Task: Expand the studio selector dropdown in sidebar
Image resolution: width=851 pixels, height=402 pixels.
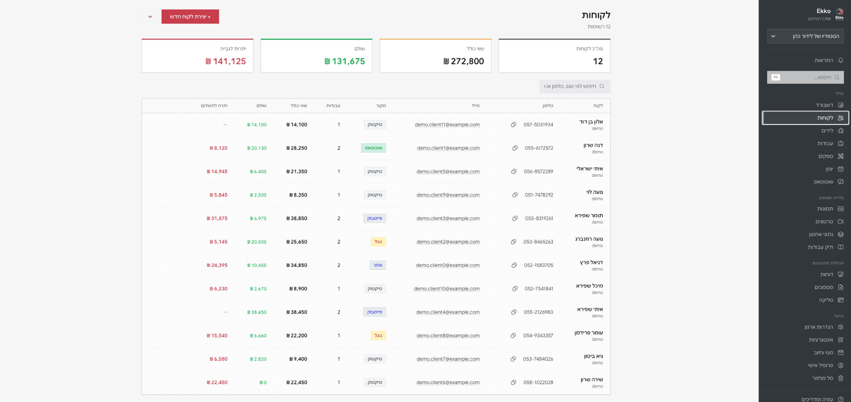Action: pyautogui.click(x=805, y=36)
